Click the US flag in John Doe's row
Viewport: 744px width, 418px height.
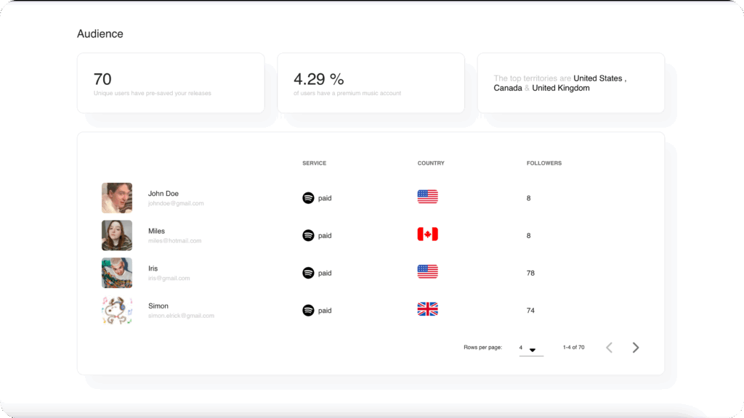tap(427, 197)
